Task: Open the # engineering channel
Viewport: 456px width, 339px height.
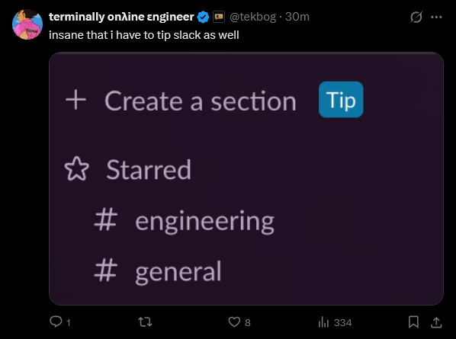Action: 185,222
